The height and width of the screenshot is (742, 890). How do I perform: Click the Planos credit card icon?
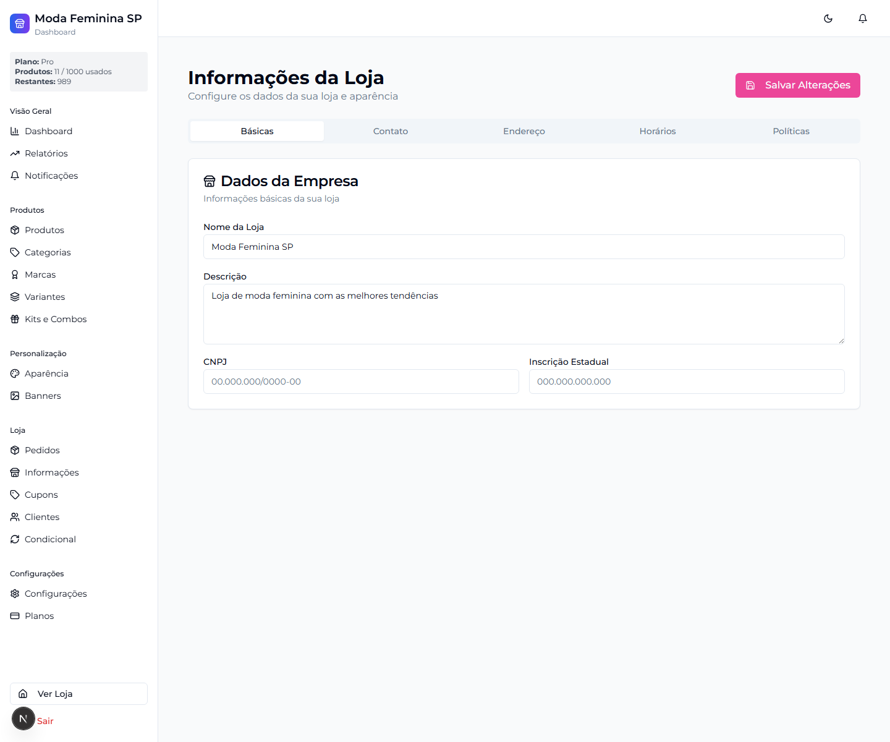pos(15,616)
